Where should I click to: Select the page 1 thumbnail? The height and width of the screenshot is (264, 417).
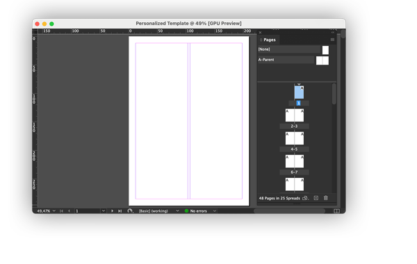(x=299, y=92)
